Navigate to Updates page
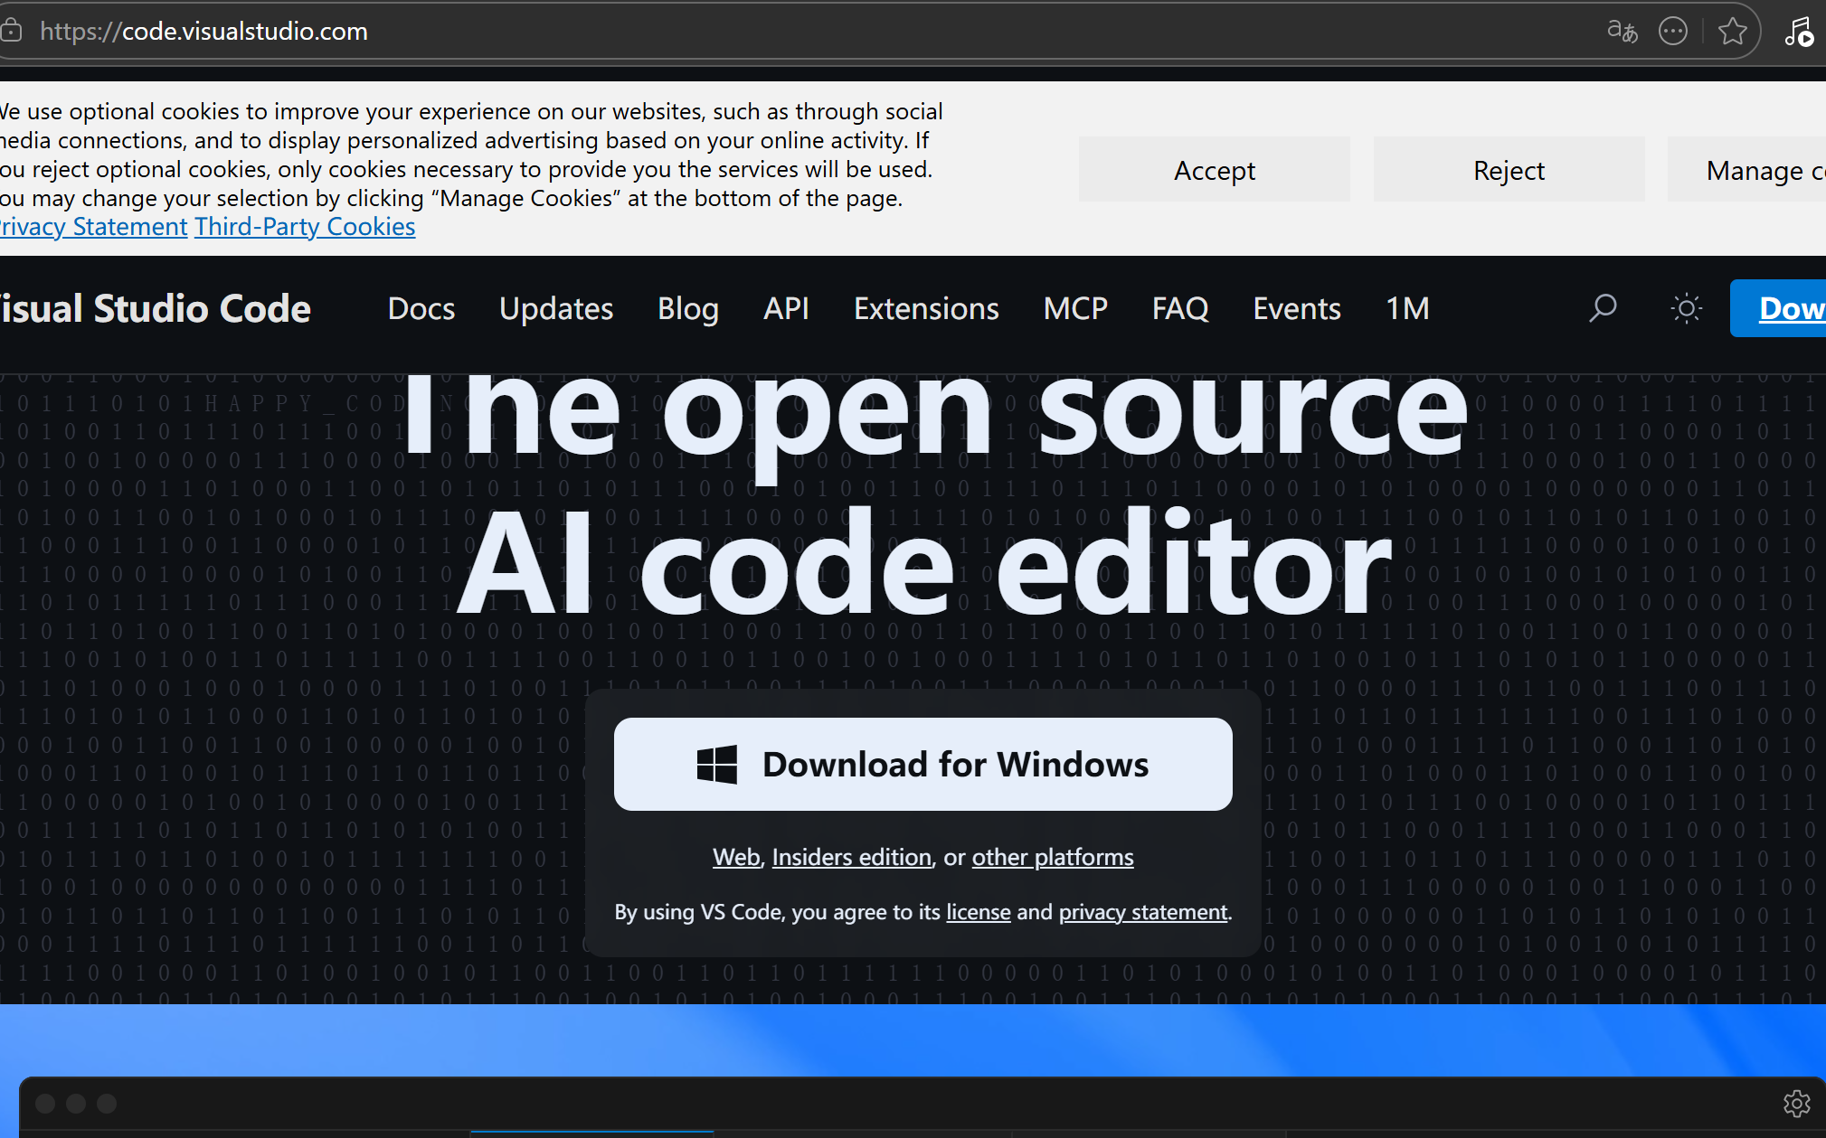The height and width of the screenshot is (1138, 1826). click(x=556, y=309)
